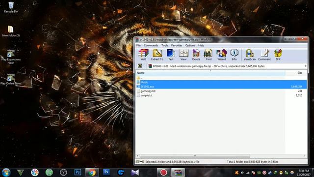
Task: Select Play Expansions Now! desktop shortcut
Action: 11,57
